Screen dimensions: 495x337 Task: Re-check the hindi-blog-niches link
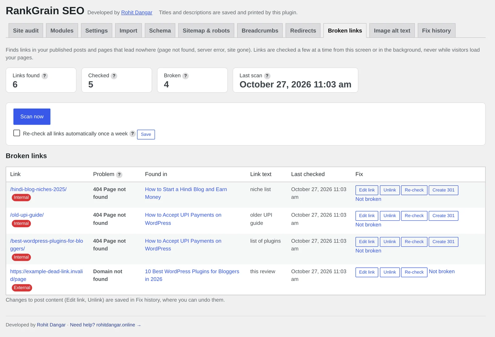point(414,190)
